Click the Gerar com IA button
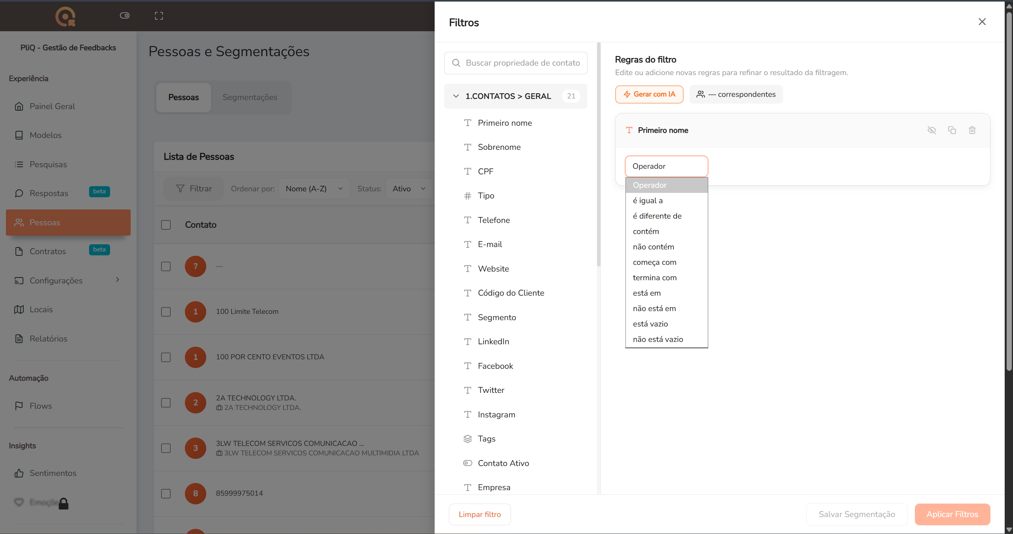This screenshot has height=534, width=1013. tap(649, 94)
